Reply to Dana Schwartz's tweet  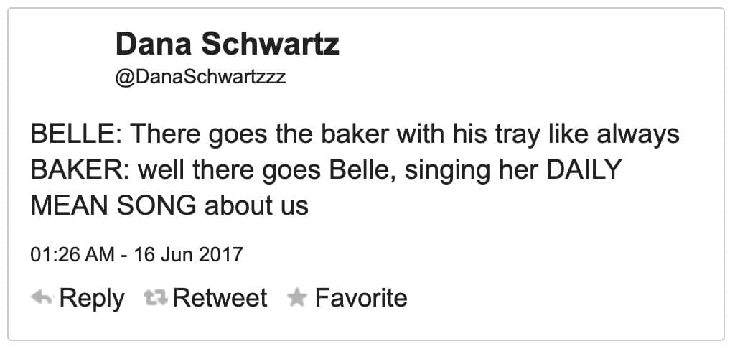click(x=91, y=297)
